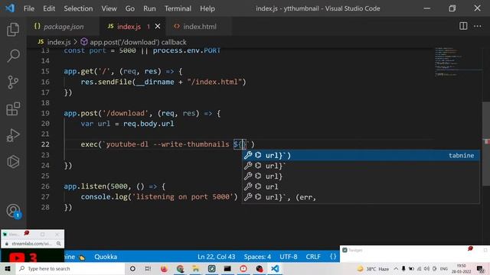Click the language mode braces icon
The image size is (490, 275).
click(x=333, y=257)
